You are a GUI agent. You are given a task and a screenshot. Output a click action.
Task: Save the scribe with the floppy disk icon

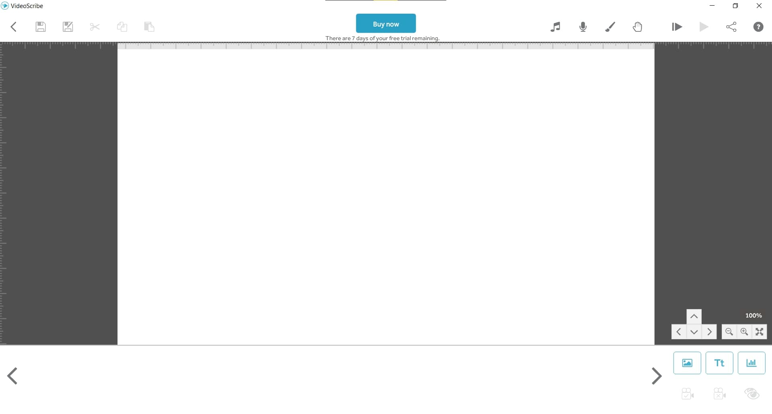tap(41, 27)
